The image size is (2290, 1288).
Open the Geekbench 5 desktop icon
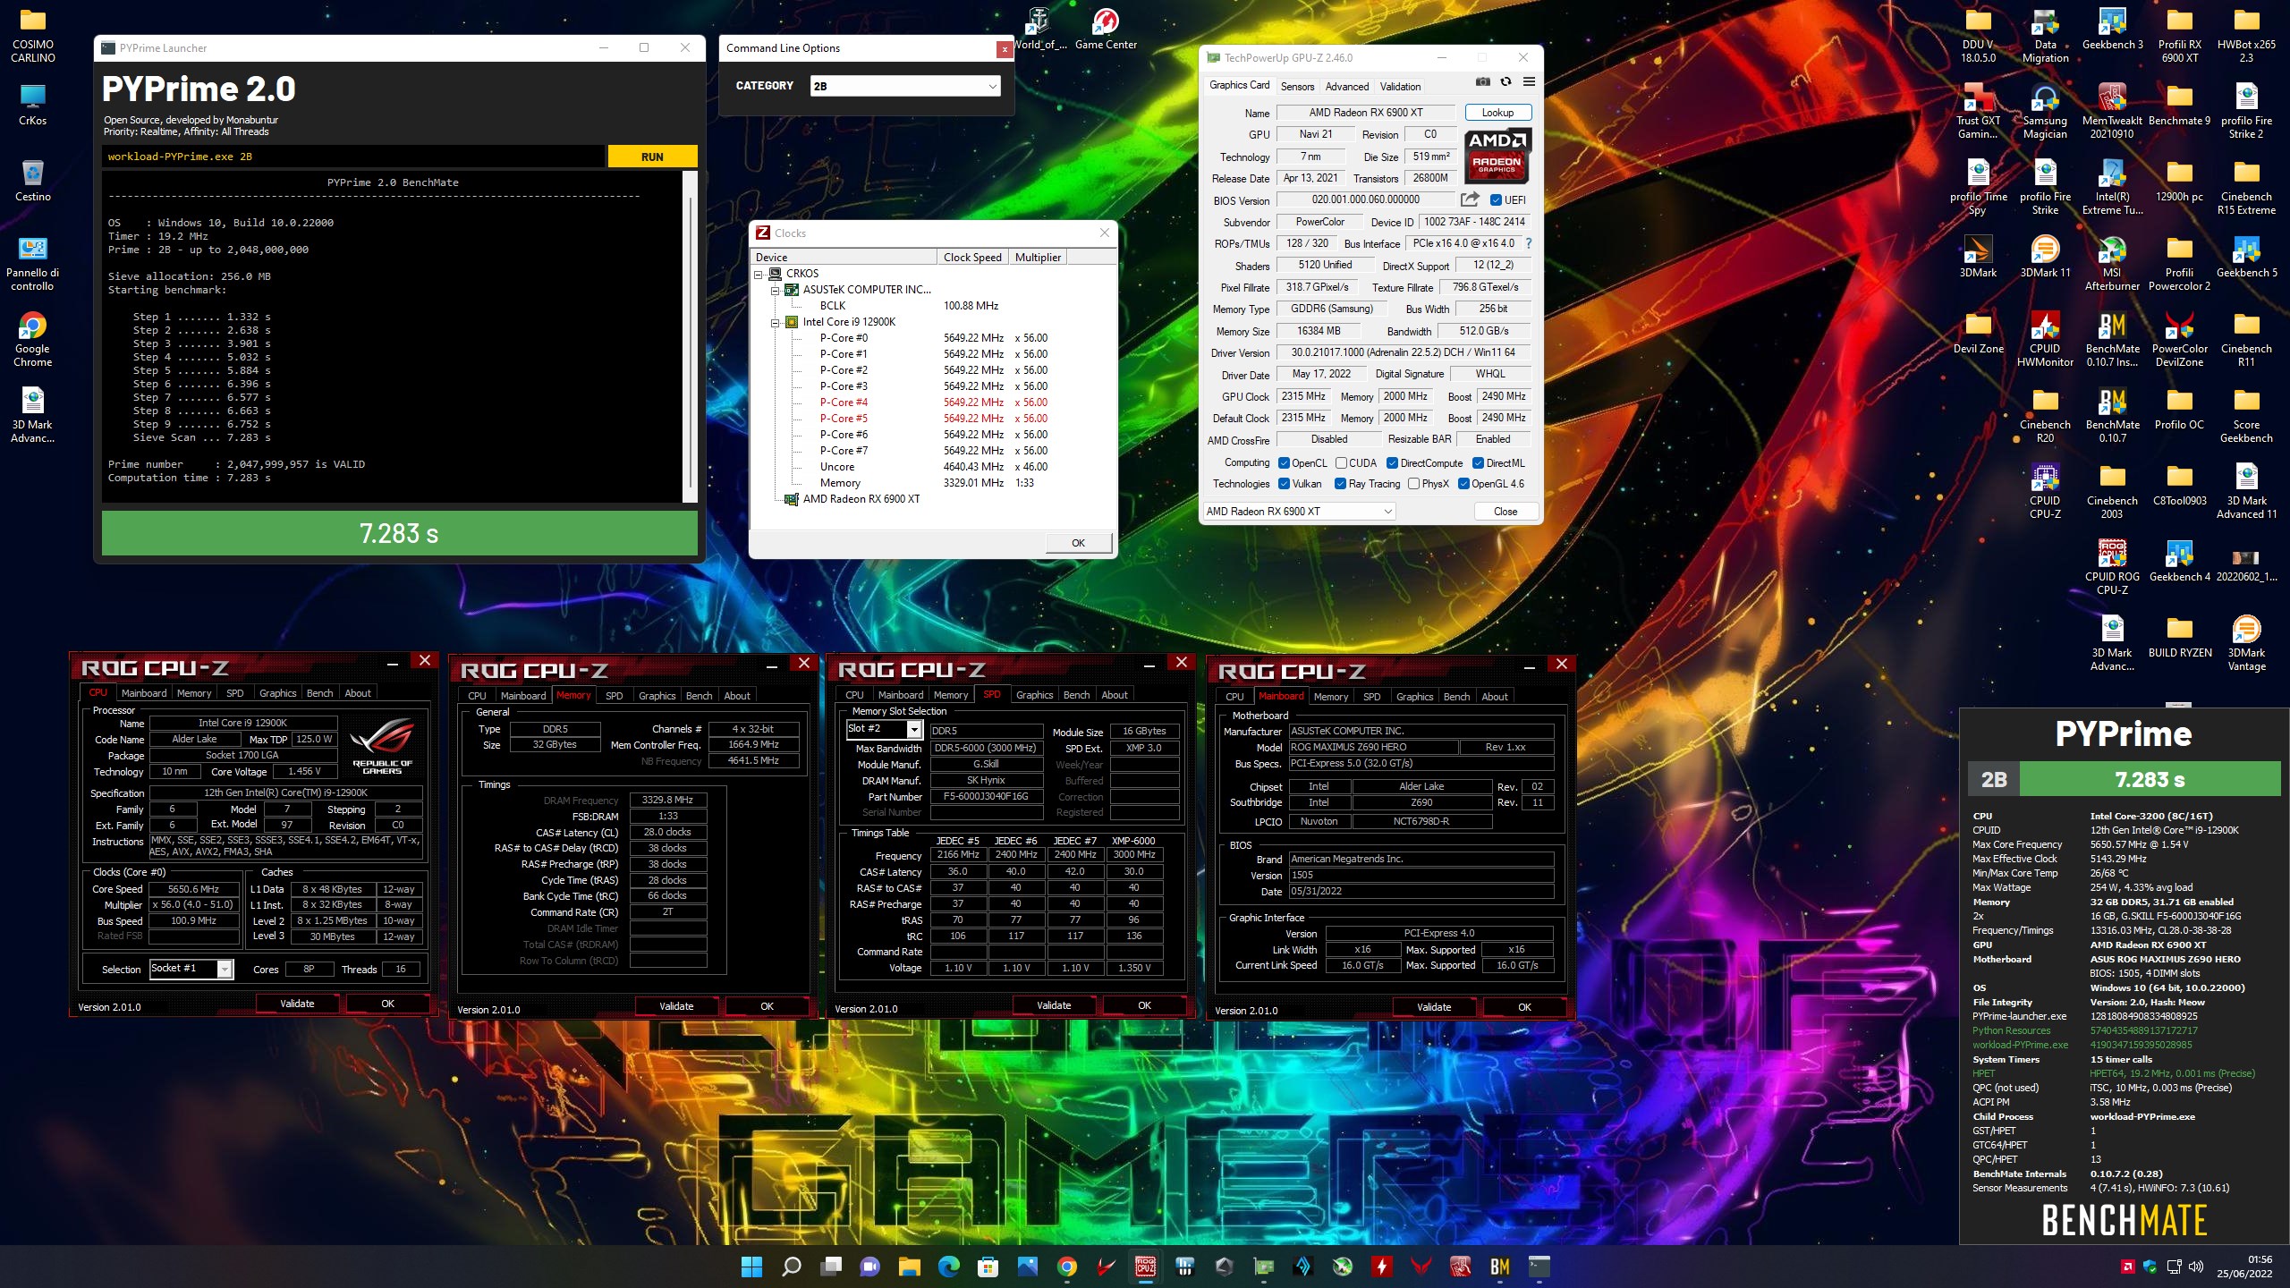[2246, 258]
